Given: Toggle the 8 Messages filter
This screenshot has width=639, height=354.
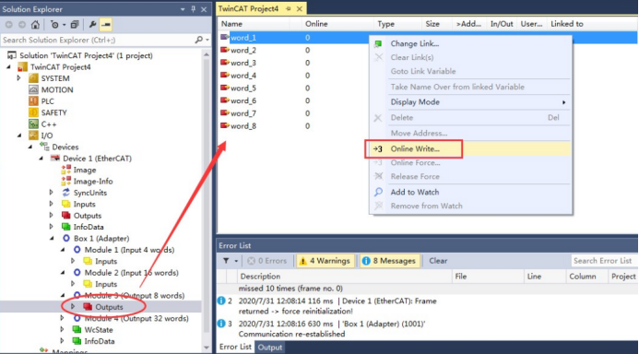Looking at the screenshot, I should coord(388,261).
